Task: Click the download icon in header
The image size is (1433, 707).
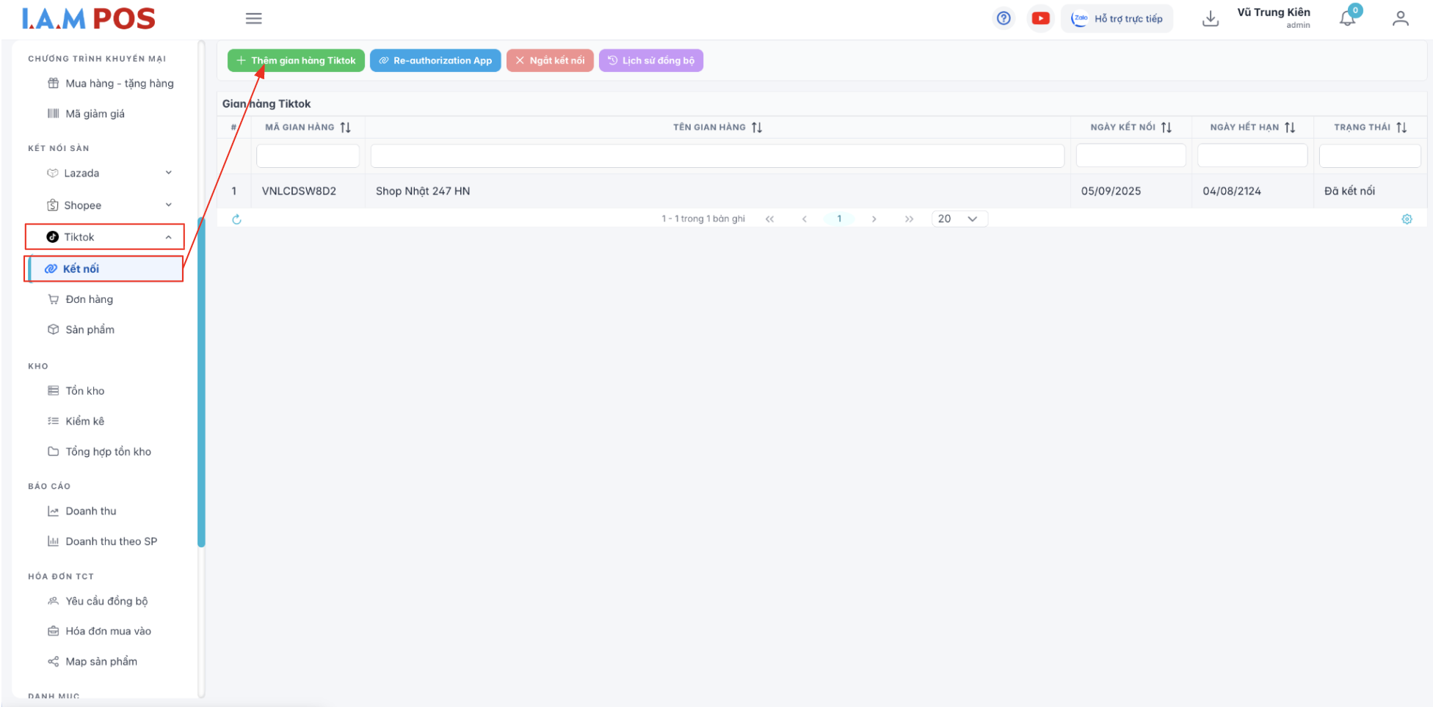Action: click(1210, 18)
